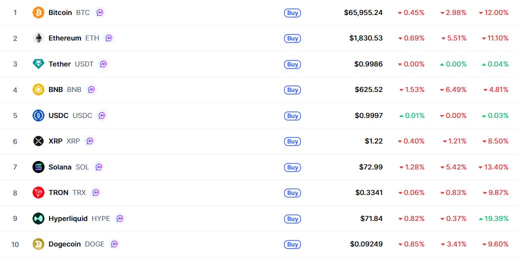Click the Hyperliquid logo icon
The height and width of the screenshot is (258, 518).
coord(38,218)
